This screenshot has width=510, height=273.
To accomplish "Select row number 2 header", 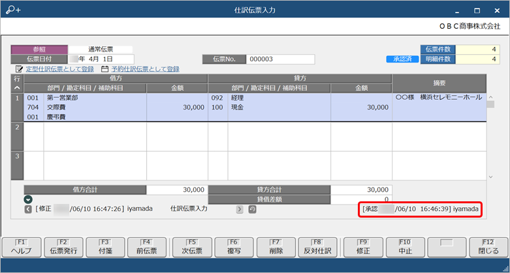I will [x=17, y=137].
